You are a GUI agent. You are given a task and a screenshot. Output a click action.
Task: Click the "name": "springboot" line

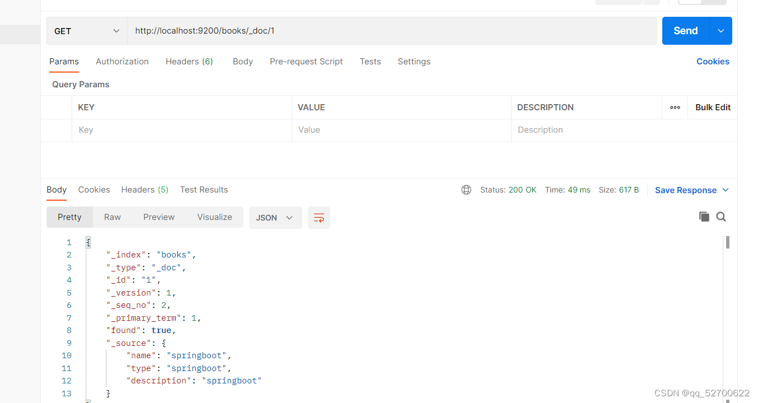(x=179, y=355)
